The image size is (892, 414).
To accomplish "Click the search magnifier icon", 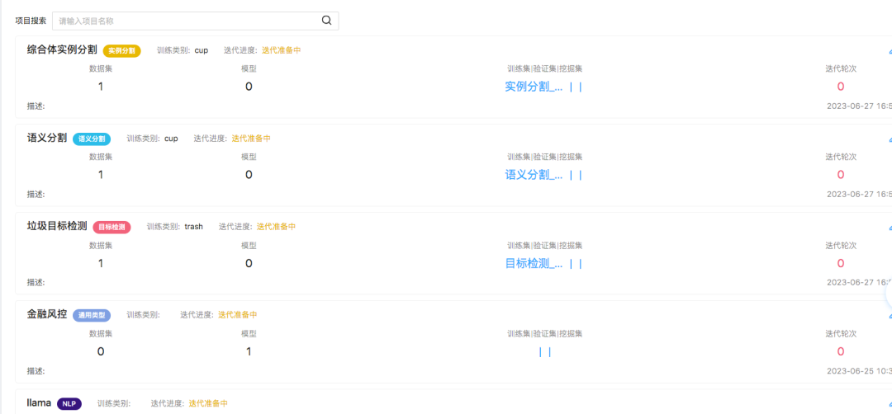I will pyautogui.click(x=326, y=21).
